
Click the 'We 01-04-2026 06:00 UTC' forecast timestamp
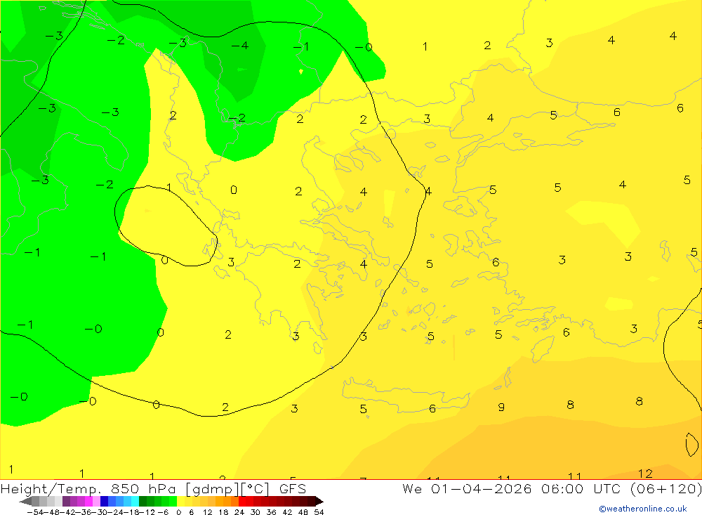513,488
